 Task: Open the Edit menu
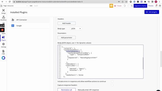(31, 6)
